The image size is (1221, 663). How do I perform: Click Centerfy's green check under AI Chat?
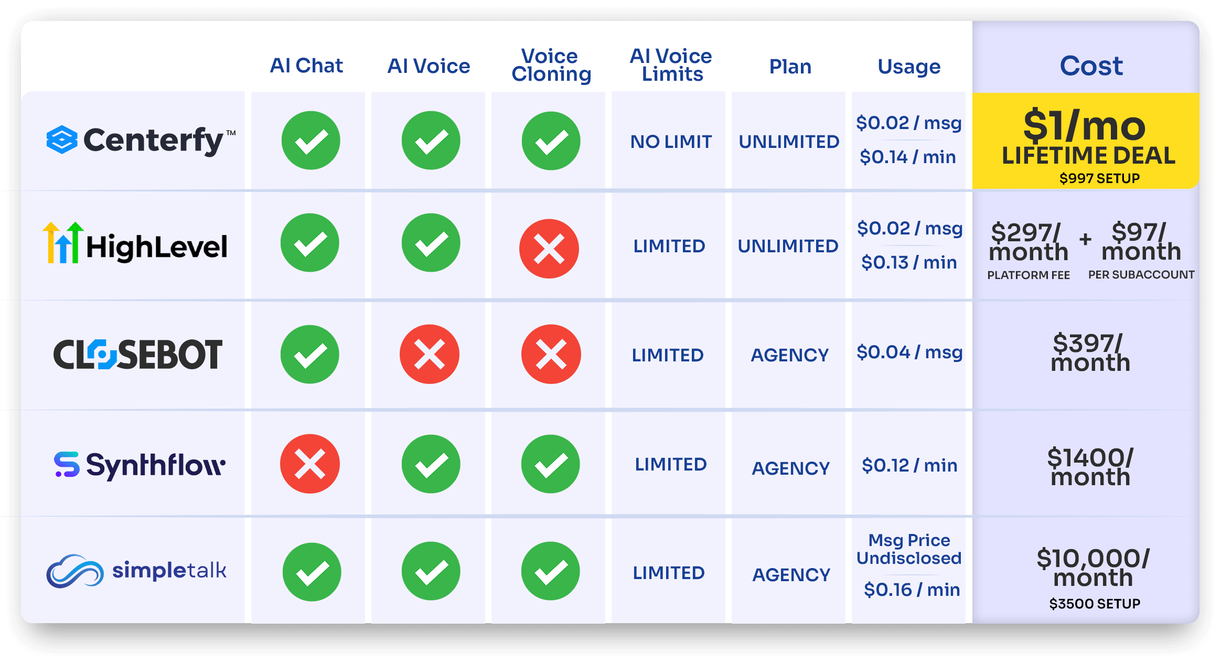[x=311, y=141]
